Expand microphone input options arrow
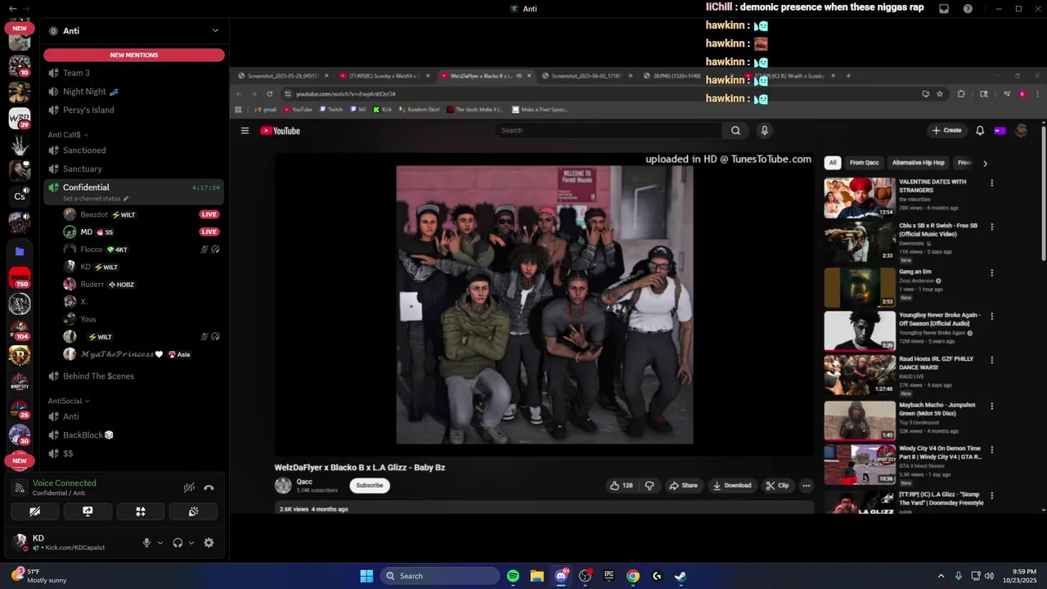This screenshot has width=1047, height=589. 160,542
